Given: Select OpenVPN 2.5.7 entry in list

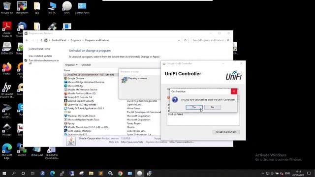Looking at the screenshot, I should (82, 105).
